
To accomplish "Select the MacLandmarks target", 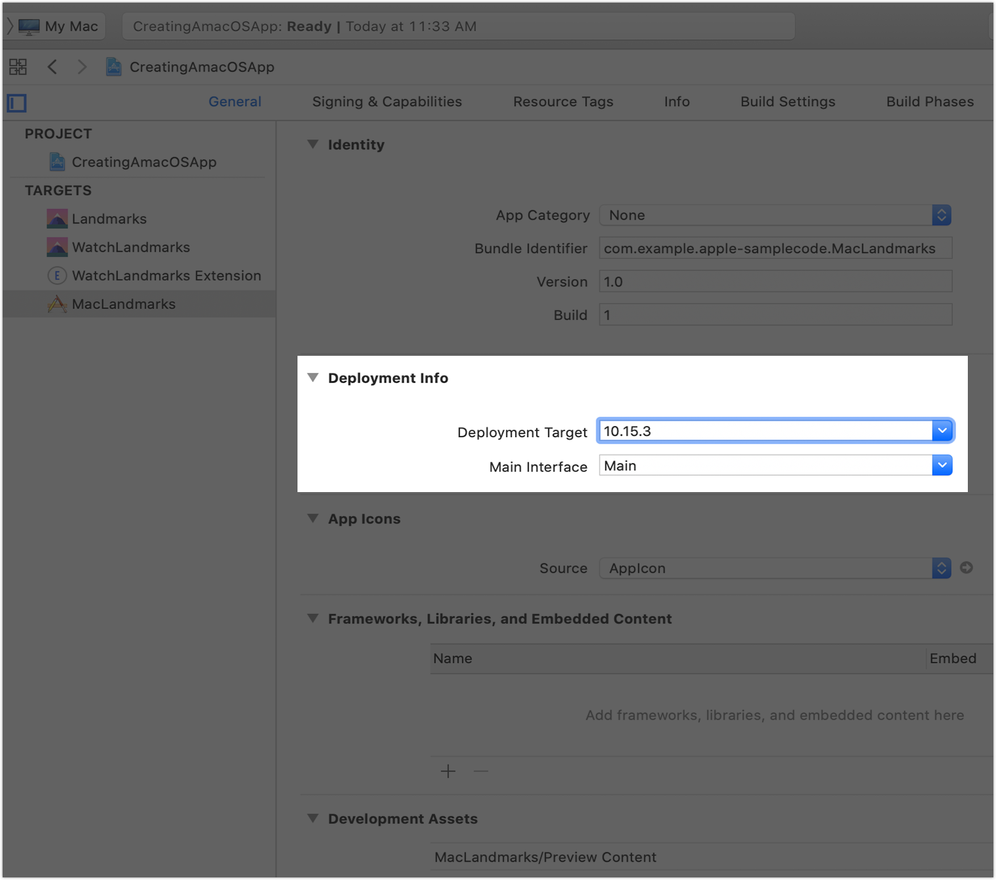I will pos(139,304).
